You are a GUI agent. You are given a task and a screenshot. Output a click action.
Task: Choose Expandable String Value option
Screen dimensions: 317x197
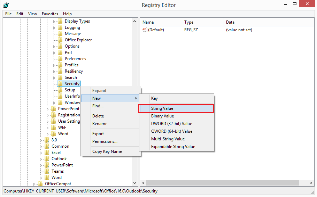[176, 147]
